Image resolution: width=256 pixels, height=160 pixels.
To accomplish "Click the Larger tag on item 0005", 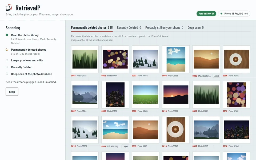I will coord(216,76).
